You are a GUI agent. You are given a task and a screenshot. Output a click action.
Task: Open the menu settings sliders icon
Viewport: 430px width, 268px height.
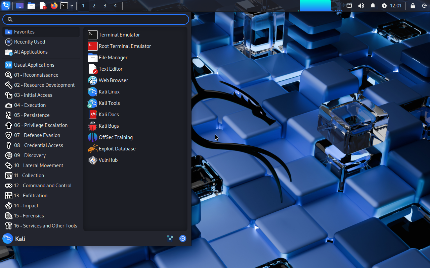click(x=170, y=239)
